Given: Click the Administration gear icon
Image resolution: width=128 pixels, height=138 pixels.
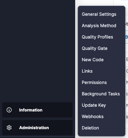Looking at the screenshot, I should [x=9, y=128].
